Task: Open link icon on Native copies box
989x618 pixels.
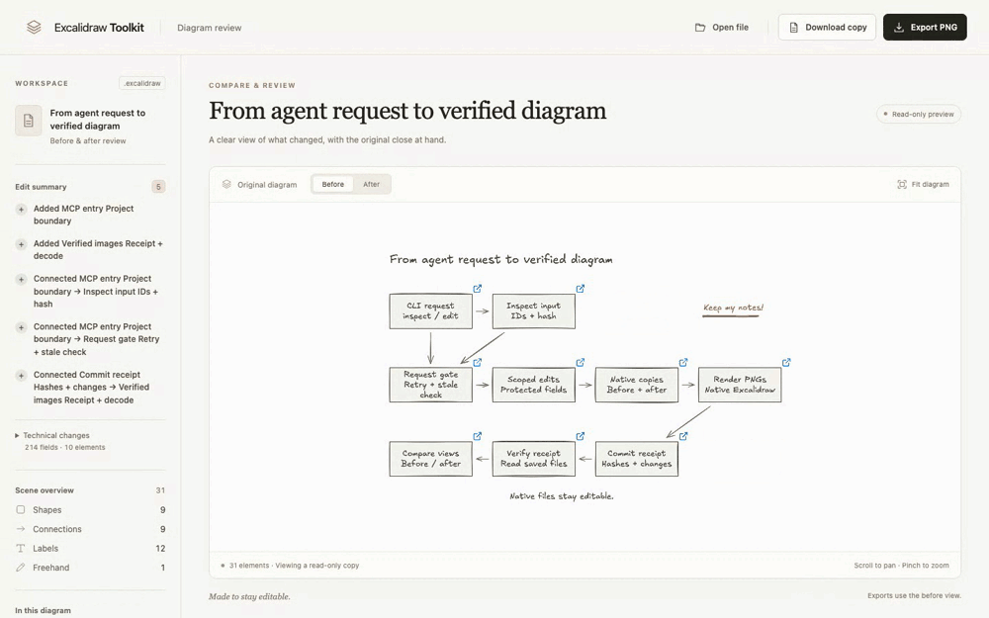Action: pyautogui.click(x=683, y=363)
